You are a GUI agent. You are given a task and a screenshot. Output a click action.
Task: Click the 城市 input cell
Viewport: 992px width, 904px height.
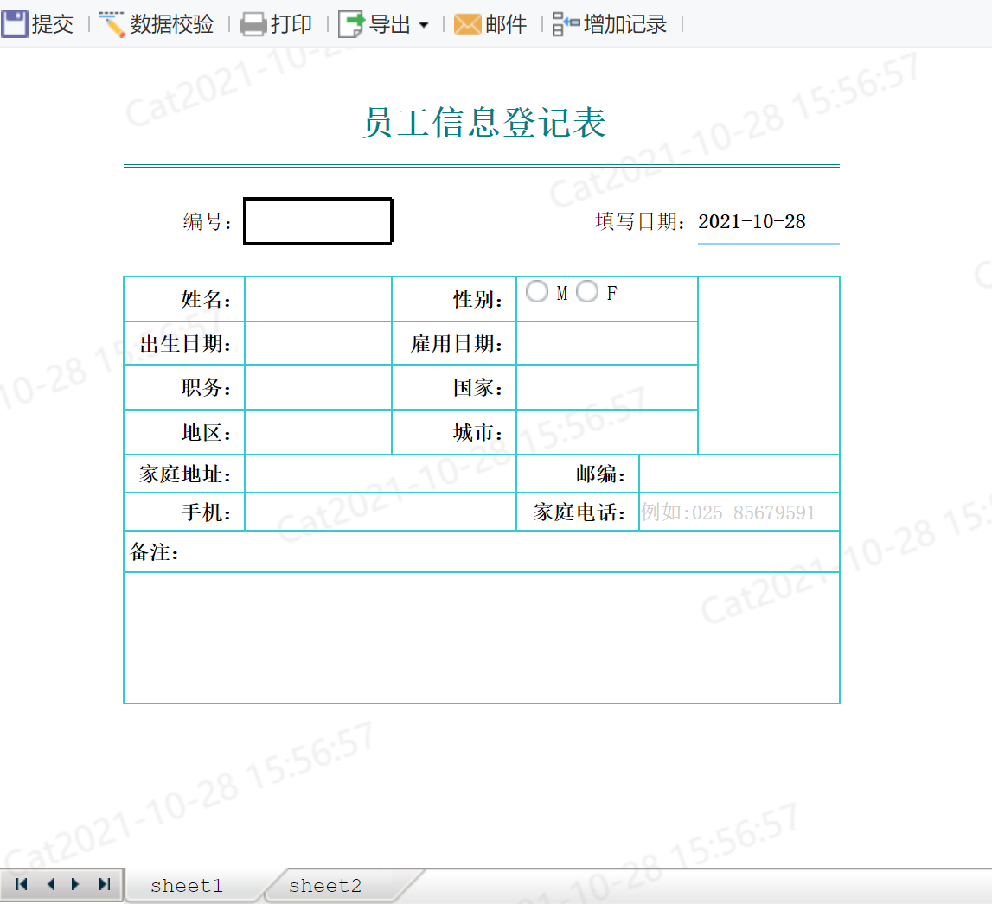(x=607, y=432)
